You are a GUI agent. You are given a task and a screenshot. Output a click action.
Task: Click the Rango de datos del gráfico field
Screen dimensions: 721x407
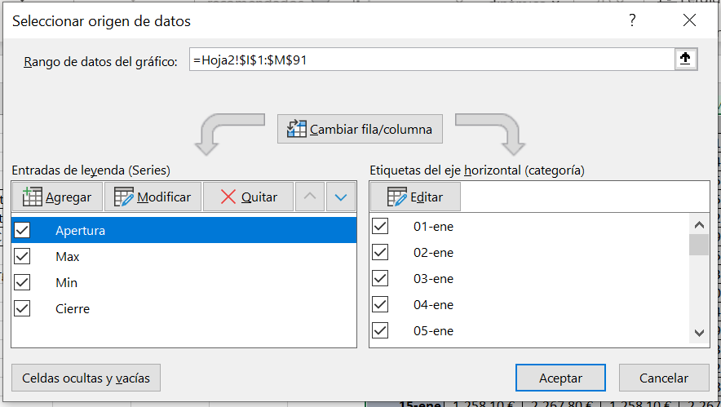431,60
